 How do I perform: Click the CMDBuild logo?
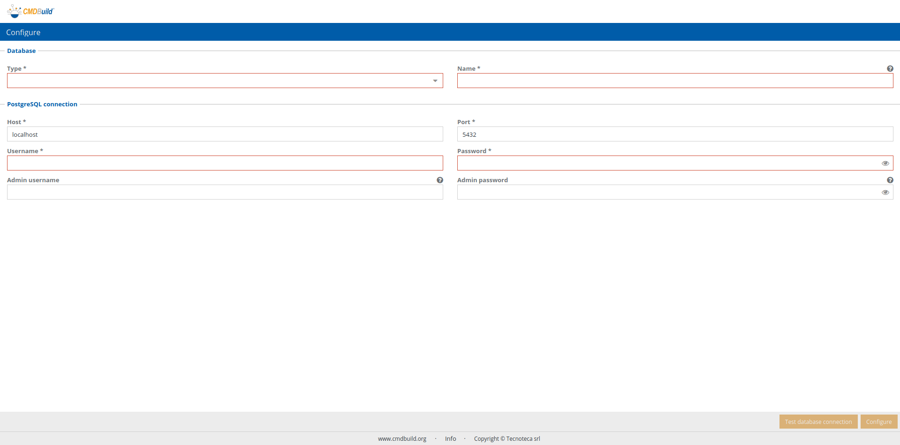(x=31, y=11)
